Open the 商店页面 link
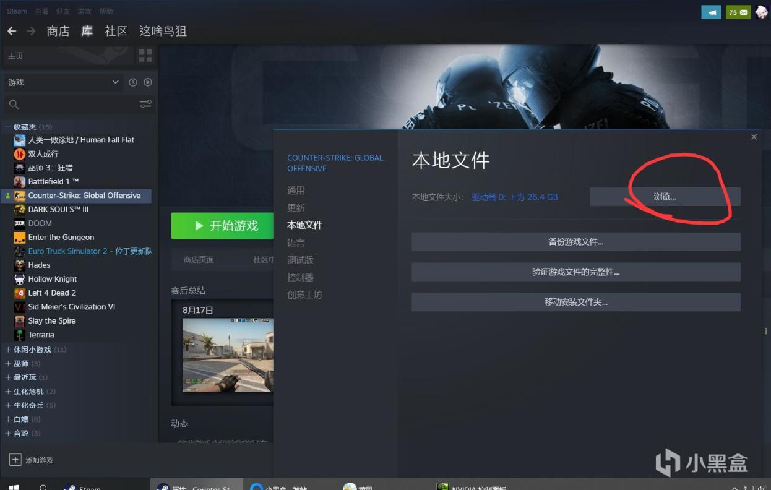771x490 pixels. click(x=199, y=260)
